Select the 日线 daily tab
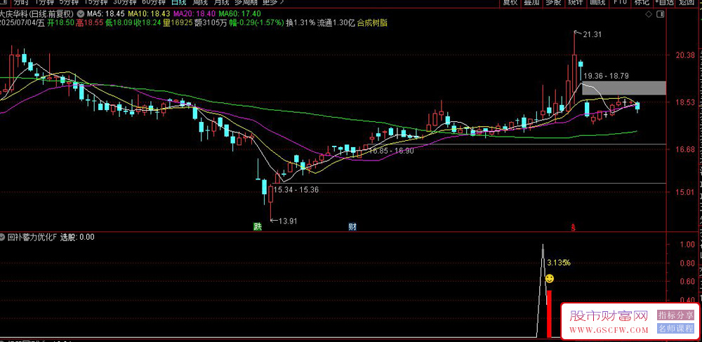Image resolution: width=702 pixels, height=342 pixels. point(179,2)
